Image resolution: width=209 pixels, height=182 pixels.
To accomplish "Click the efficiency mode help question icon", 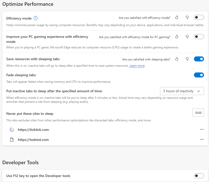I will [36, 18].
